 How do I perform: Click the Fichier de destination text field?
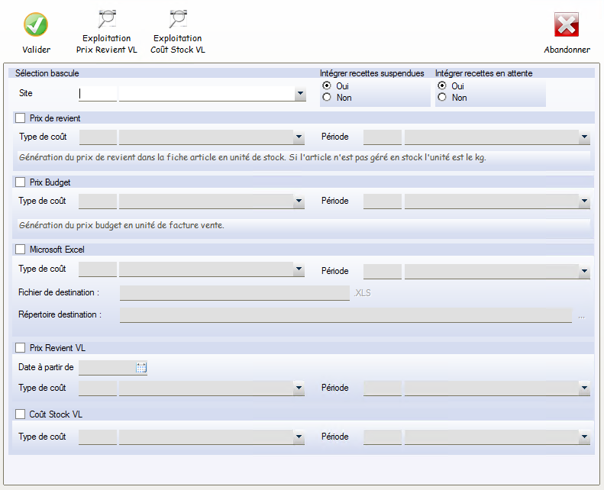[234, 292]
